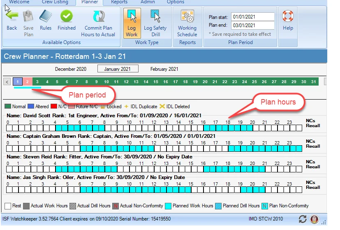The width and height of the screenshot is (340, 230).
Task: Click the Back arrow icon
Action: point(12,16)
